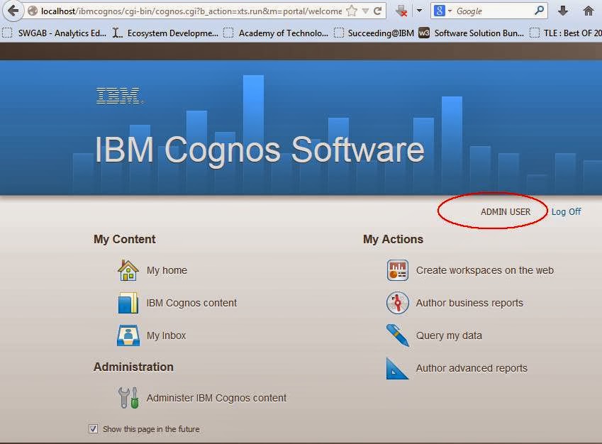Click the page scrollbar on the right
Image resolution: width=602 pixels, height=444 pixels.
(598, 213)
